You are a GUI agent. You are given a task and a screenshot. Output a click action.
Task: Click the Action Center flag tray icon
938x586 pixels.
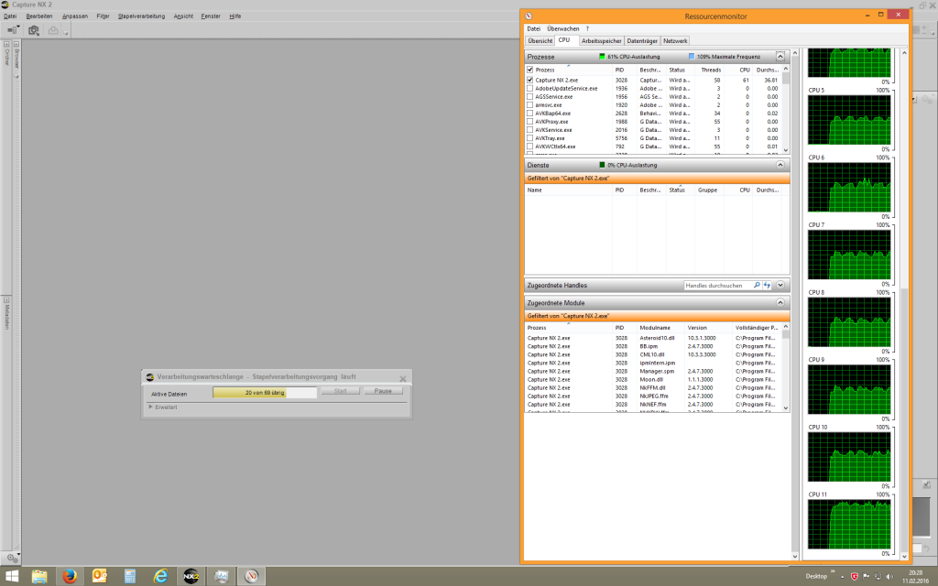(866, 577)
